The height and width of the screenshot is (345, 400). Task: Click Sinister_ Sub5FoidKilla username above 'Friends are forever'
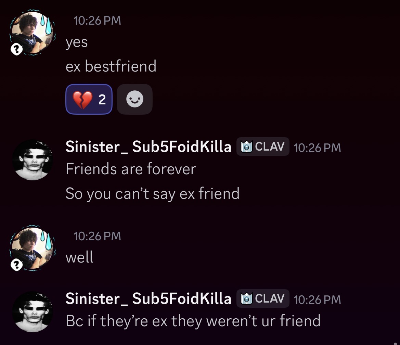[148, 147]
